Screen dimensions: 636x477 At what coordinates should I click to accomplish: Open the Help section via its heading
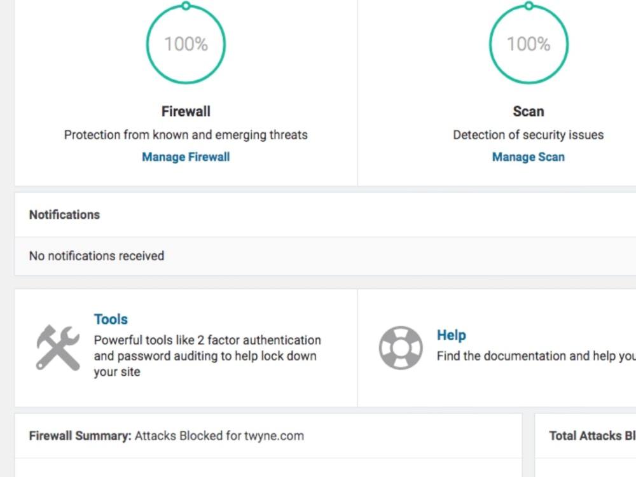coord(451,335)
